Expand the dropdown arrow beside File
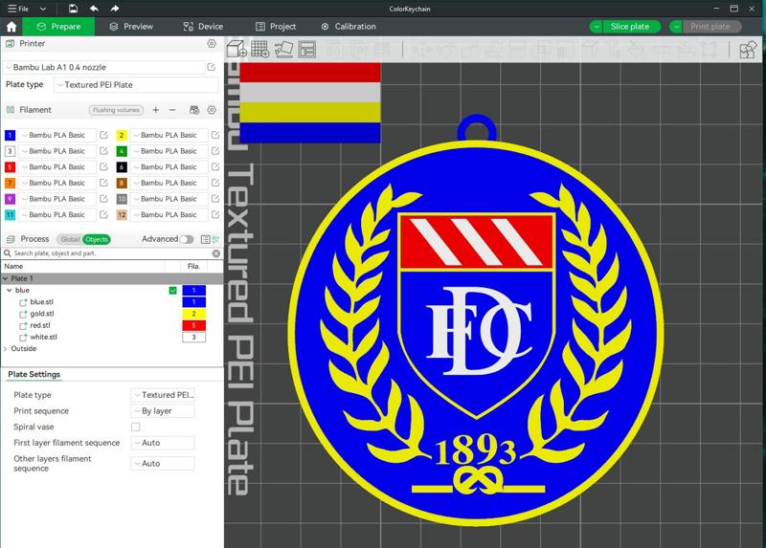This screenshot has height=548, width=766. click(43, 9)
